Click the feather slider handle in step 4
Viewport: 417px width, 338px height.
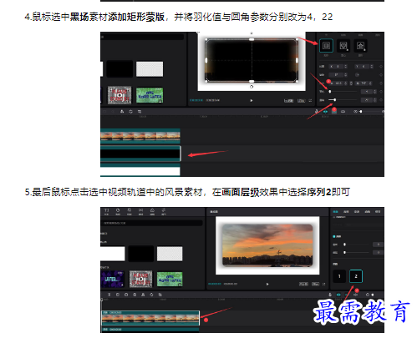[330, 92]
